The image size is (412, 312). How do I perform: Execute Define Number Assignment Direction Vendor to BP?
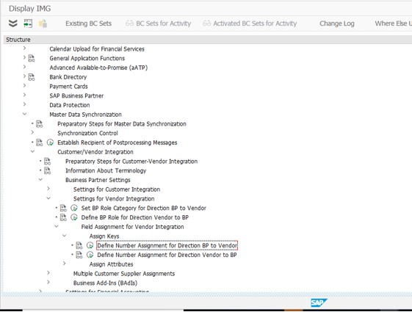[90, 255]
